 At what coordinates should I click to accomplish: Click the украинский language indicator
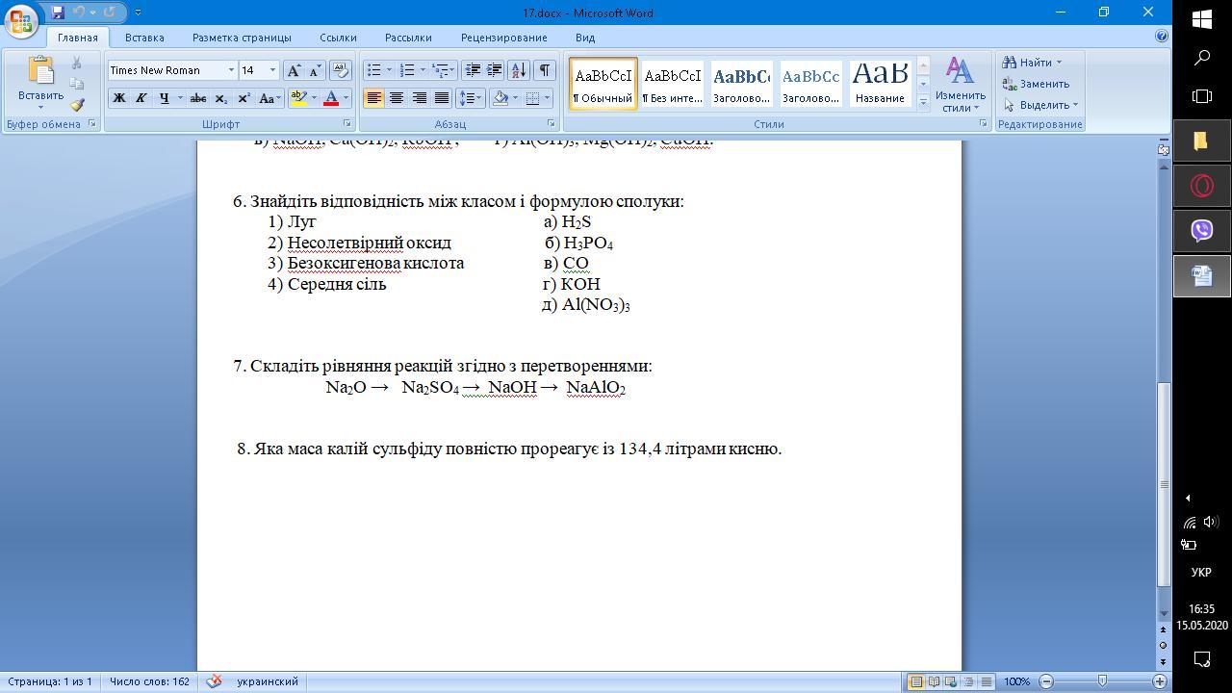tap(268, 681)
